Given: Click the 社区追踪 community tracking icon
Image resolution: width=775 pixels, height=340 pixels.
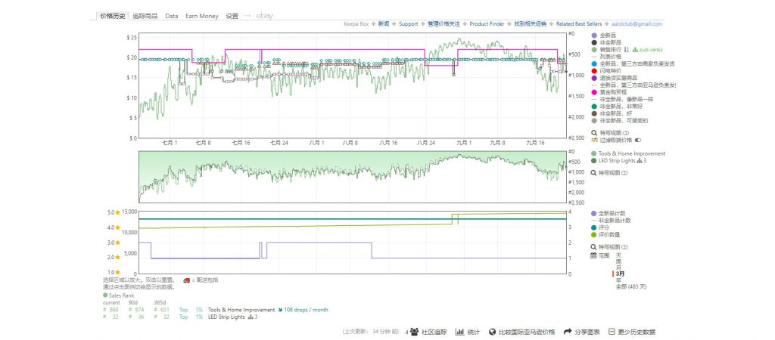Looking at the screenshot, I should click(414, 332).
